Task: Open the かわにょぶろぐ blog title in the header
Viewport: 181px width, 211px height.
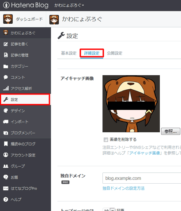Action: (x=82, y=19)
